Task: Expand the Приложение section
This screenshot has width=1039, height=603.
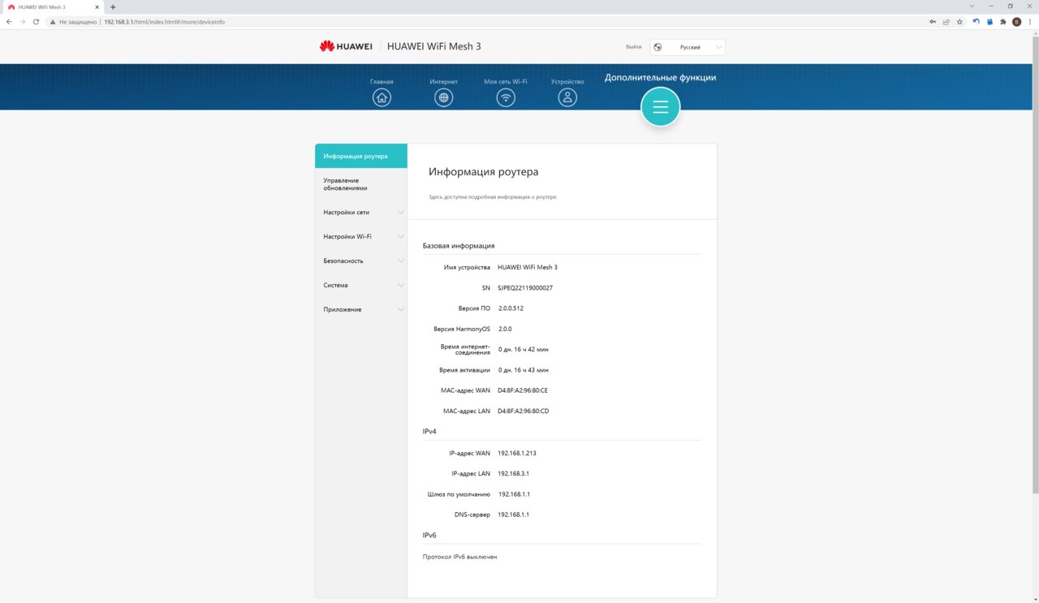Action: (x=361, y=310)
